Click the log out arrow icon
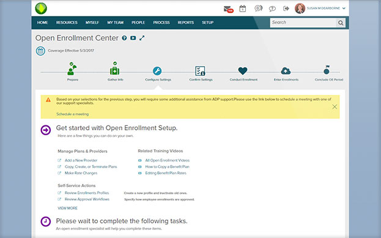Image resolution: width=381 pixels, height=238 pixels. coord(286,9)
